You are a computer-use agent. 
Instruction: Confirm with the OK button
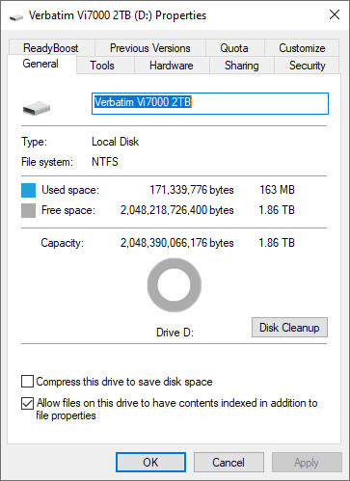point(150,463)
